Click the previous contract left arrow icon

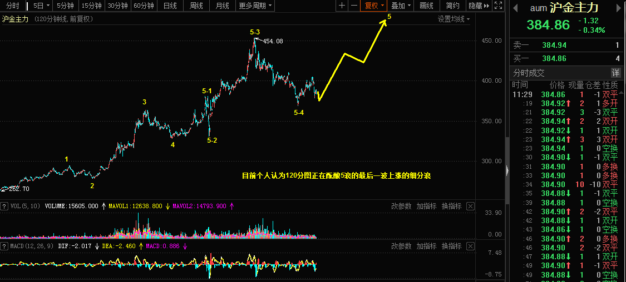point(515,8)
